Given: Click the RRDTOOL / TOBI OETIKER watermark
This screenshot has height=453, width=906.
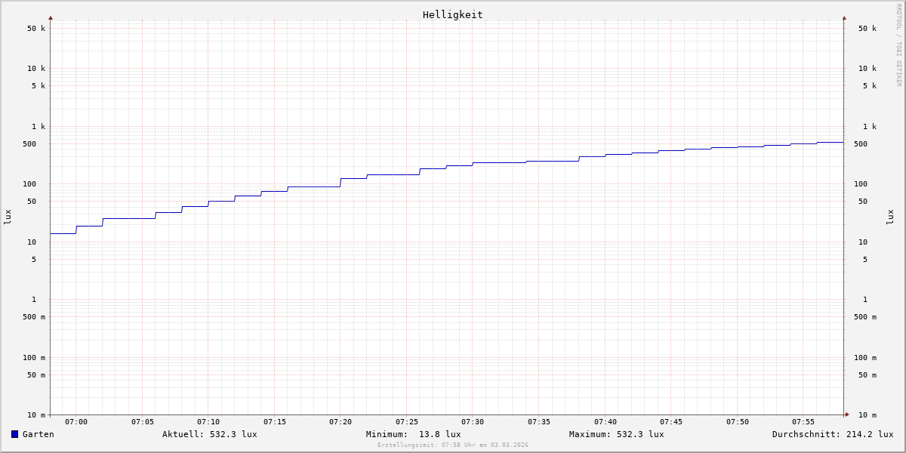Looking at the screenshot, I should pyautogui.click(x=898, y=45).
